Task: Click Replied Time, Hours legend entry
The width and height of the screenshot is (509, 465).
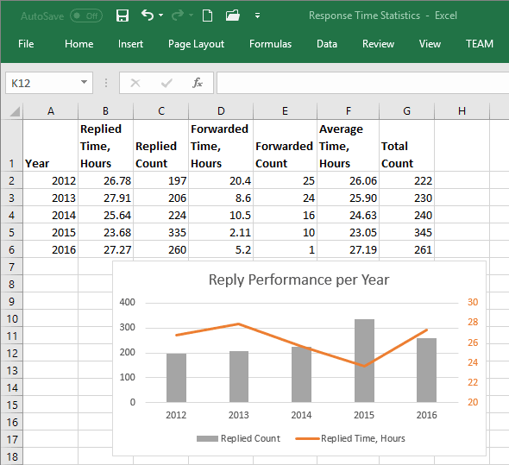Action: pos(350,438)
